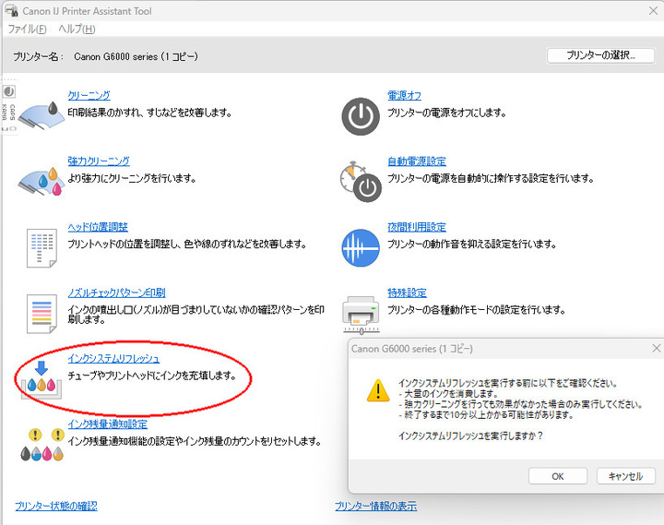Image resolution: width=664 pixels, height=525 pixels.
Task: Click the dialog line 大量のインクを消費します。
Action: [451, 394]
